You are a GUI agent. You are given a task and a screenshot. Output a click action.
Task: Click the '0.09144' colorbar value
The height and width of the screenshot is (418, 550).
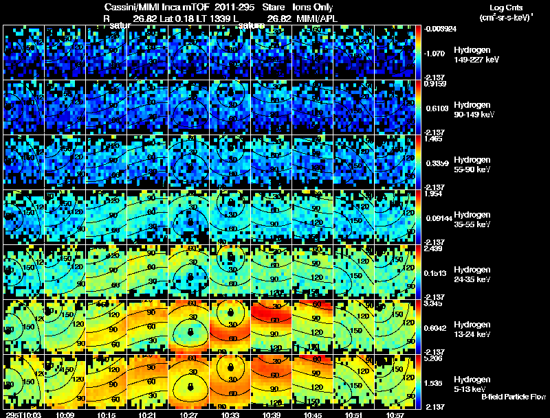pyautogui.click(x=438, y=218)
